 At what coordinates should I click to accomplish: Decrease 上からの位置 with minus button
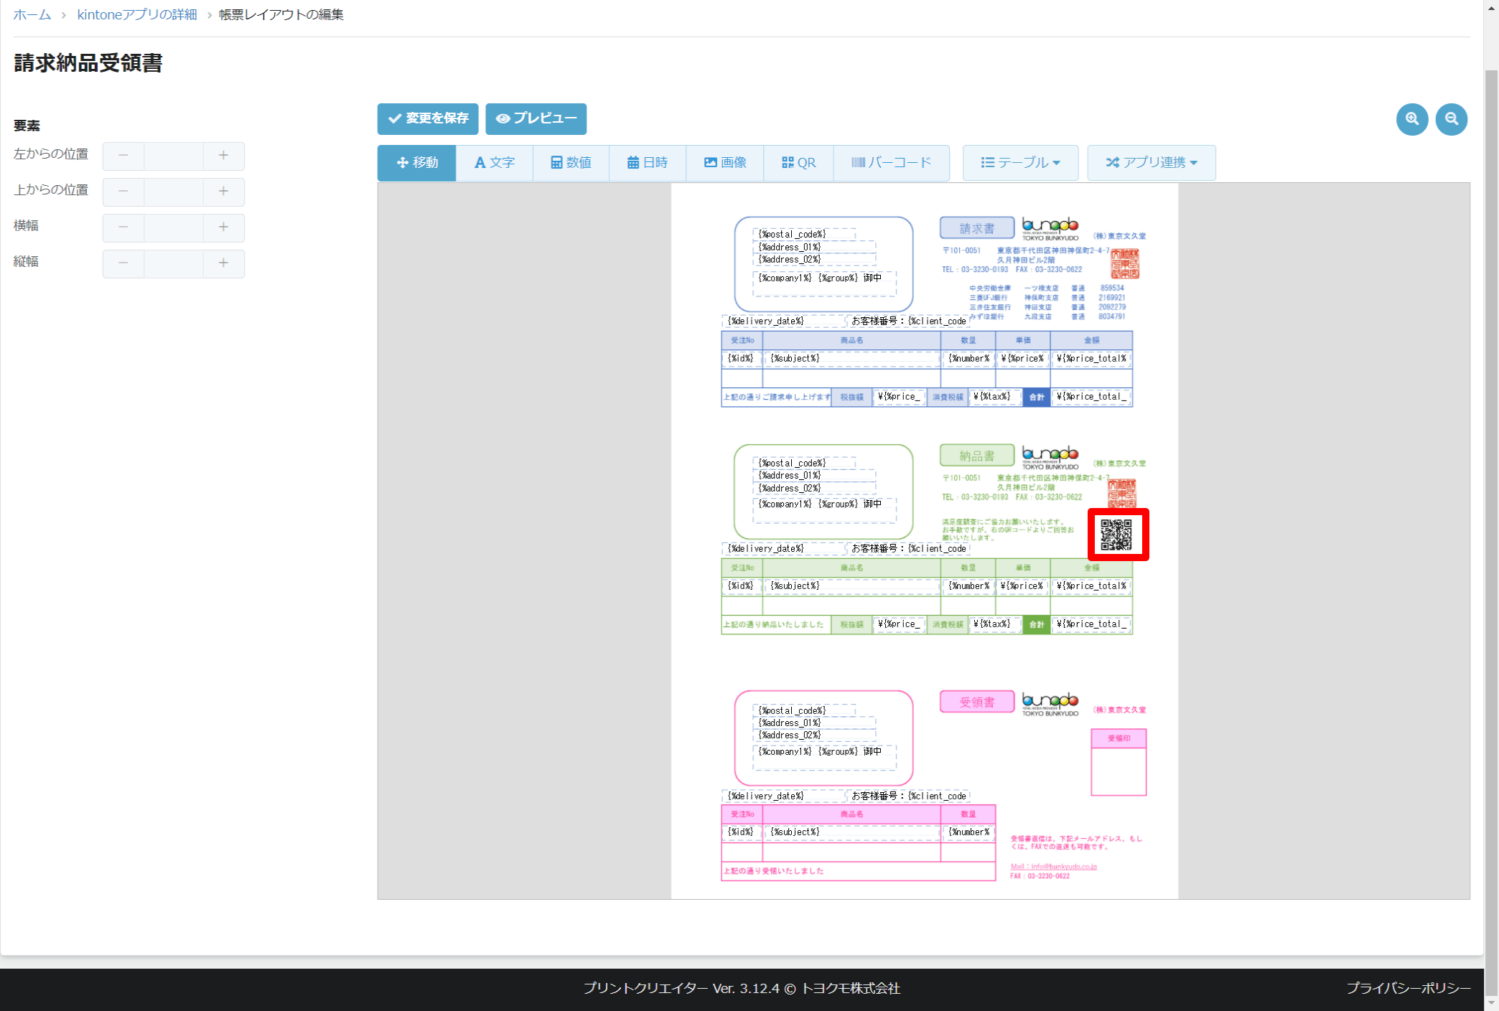click(123, 192)
